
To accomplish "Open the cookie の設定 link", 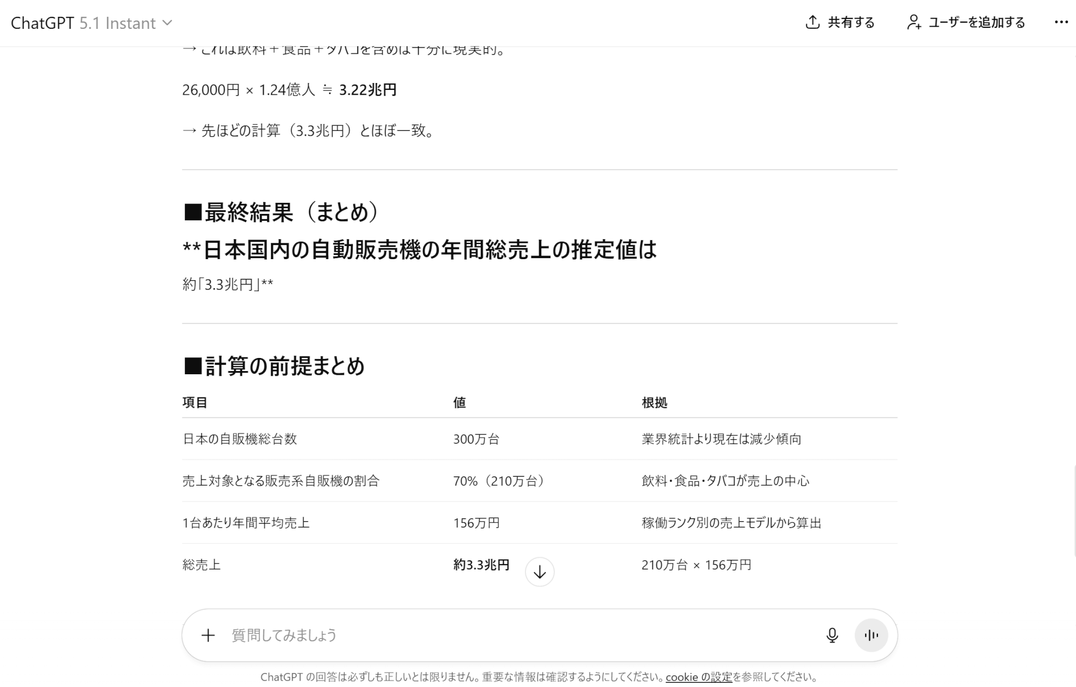I will (x=698, y=677).
